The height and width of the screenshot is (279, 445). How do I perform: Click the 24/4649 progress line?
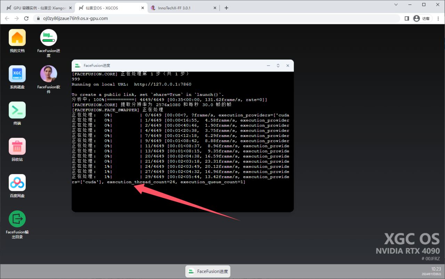pos(180,166)
